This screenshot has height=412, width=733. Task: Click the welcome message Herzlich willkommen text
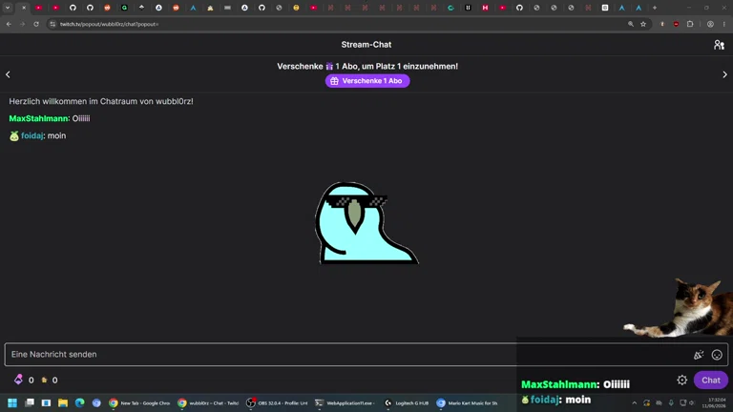(101, 101)
